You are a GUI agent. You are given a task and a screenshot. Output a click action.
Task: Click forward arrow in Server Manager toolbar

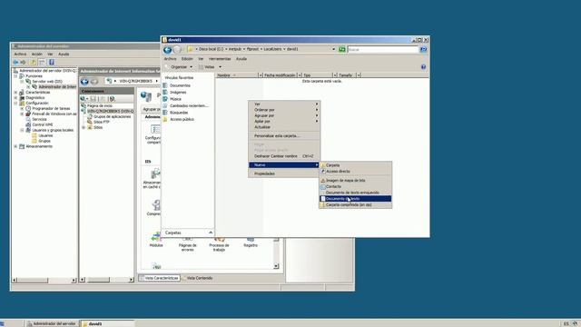(x=23, y=63)
